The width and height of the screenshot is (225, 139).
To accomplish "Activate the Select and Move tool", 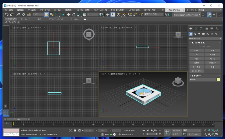I will (69, 15).
